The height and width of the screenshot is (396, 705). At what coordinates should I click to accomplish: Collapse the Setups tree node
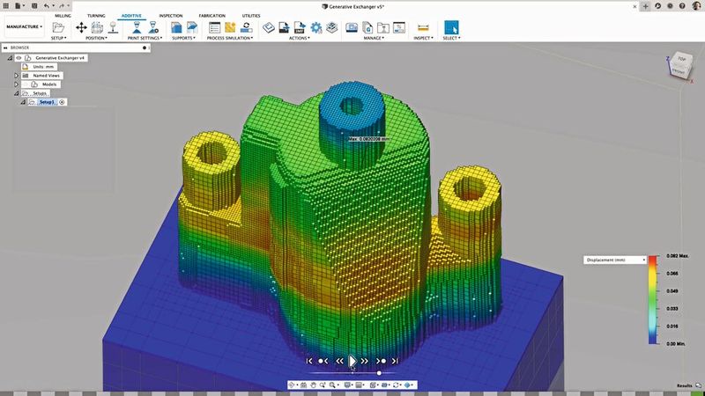coord(16,93)
